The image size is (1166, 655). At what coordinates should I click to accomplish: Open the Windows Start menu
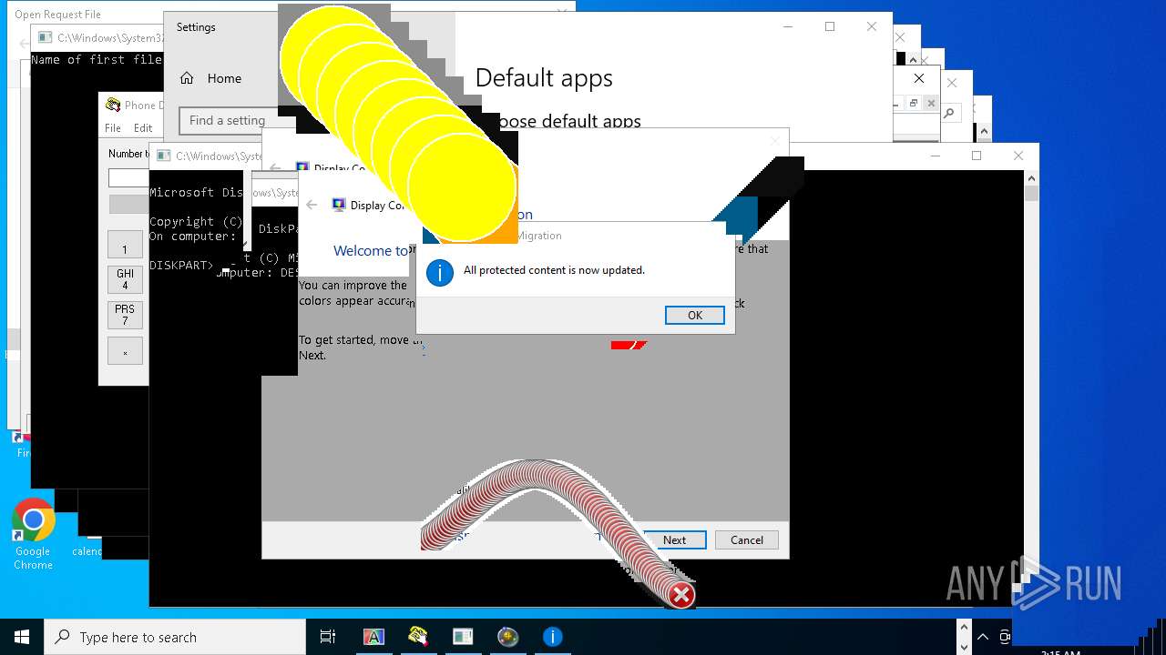coord(22,637)
